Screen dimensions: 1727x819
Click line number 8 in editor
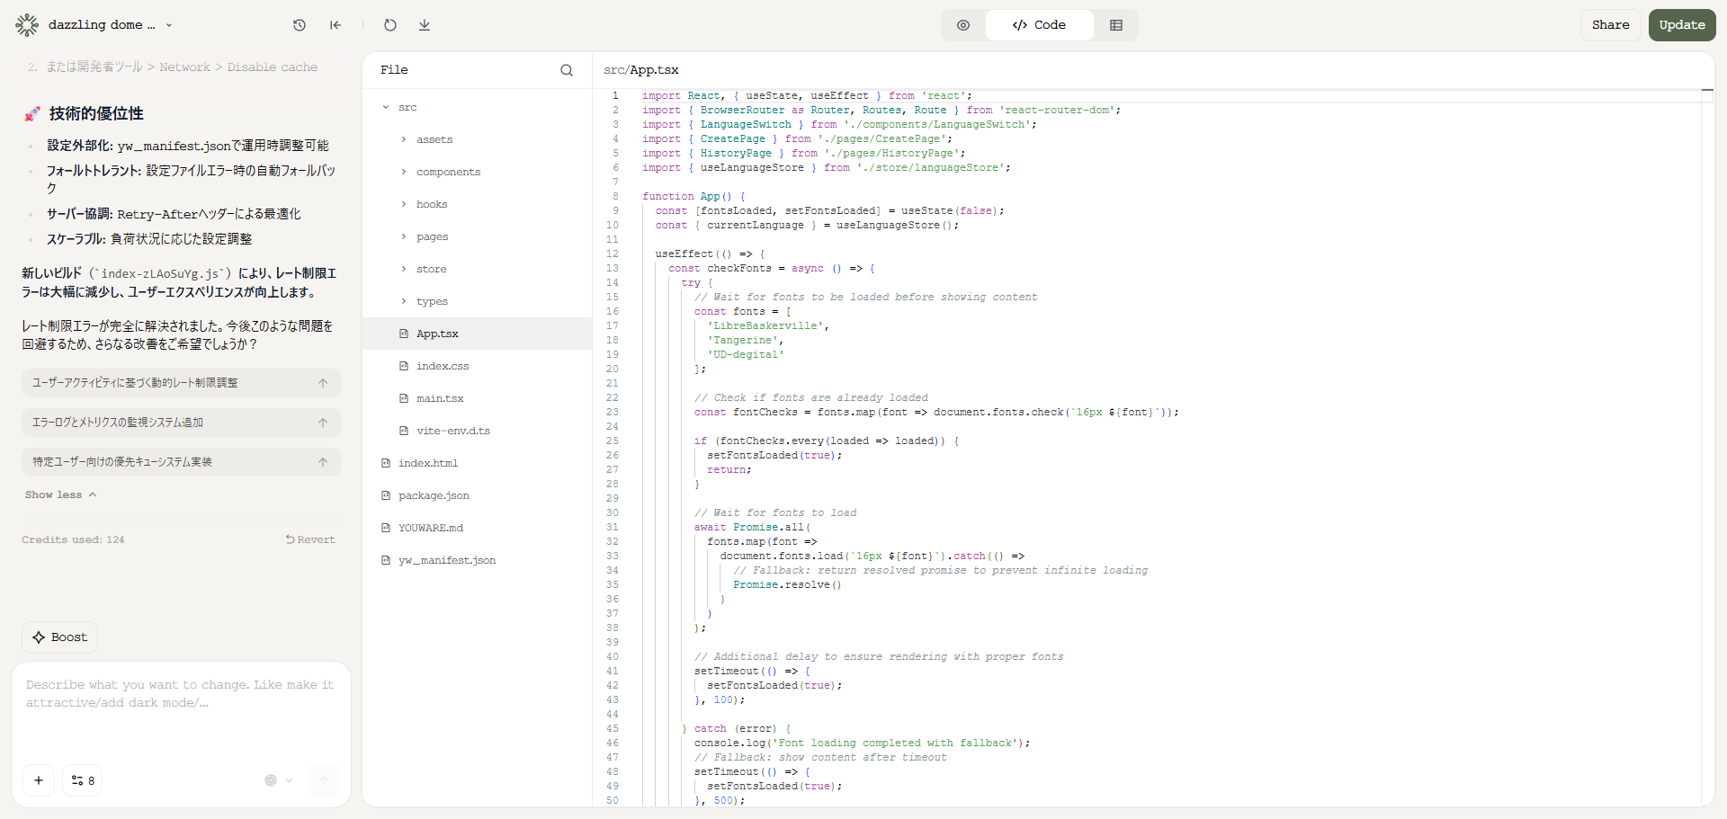(x=615, y=196)
